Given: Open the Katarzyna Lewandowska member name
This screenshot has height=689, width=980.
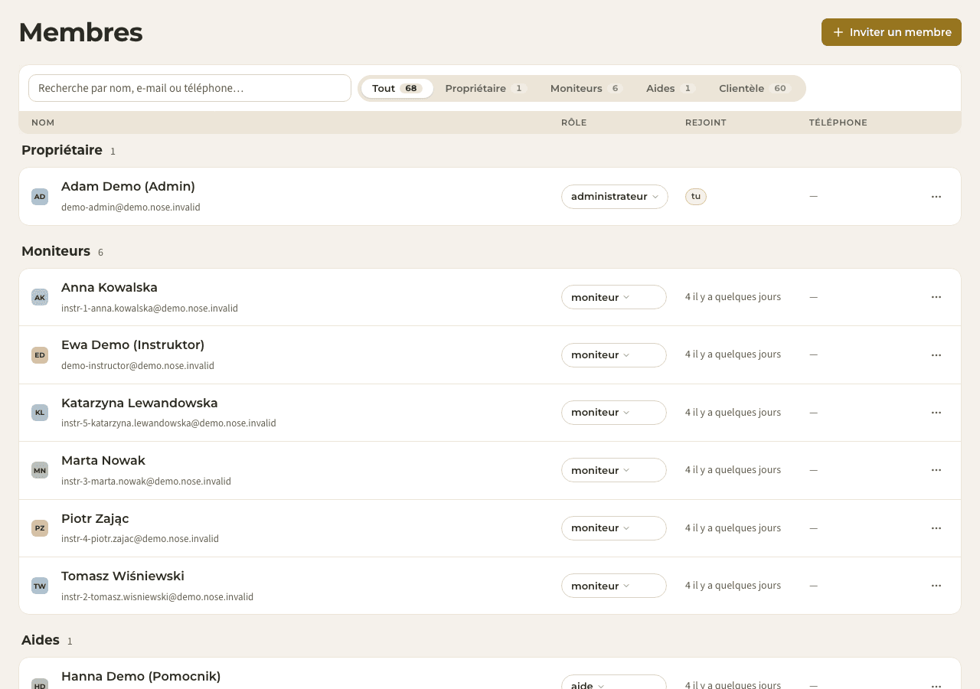Looking at the screenshot, I should pos(139,403).
